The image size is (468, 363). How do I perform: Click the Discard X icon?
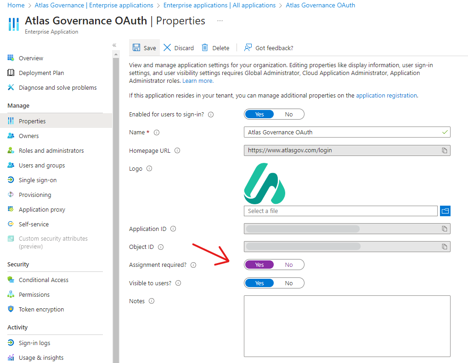(167, 48)
